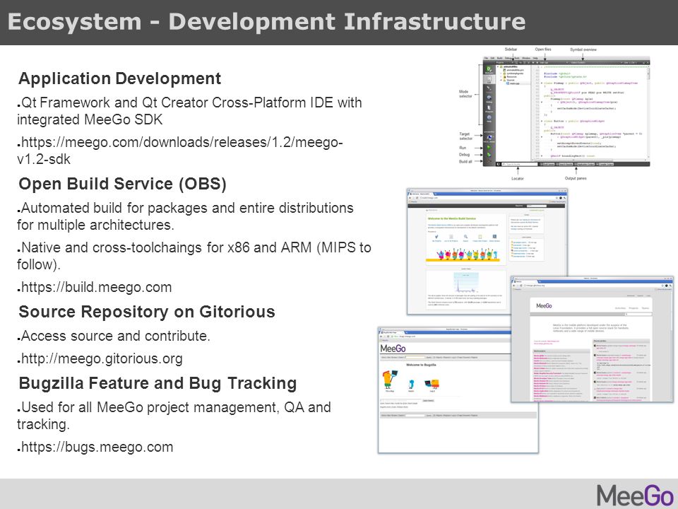Open the https://bugs.meego.com link
This screenshot has height=509, width=678.
[97, 447]
